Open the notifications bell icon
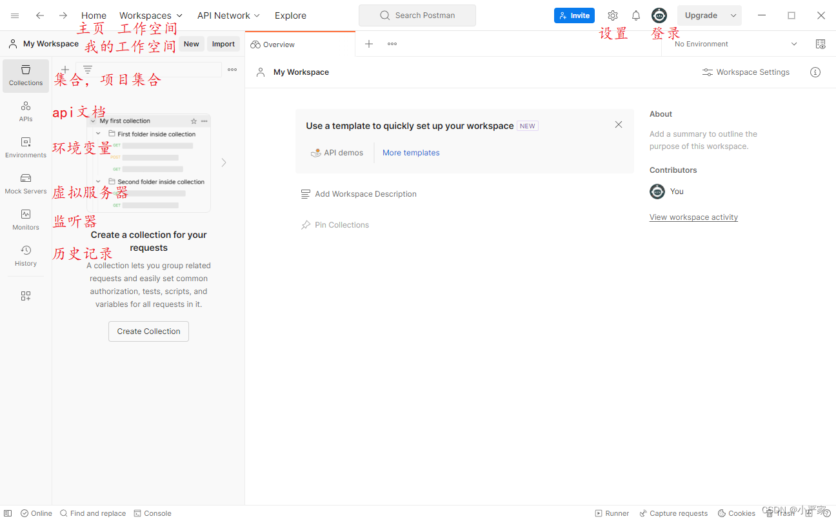This screenshot has width=836, height=521. tap(636, 15)
